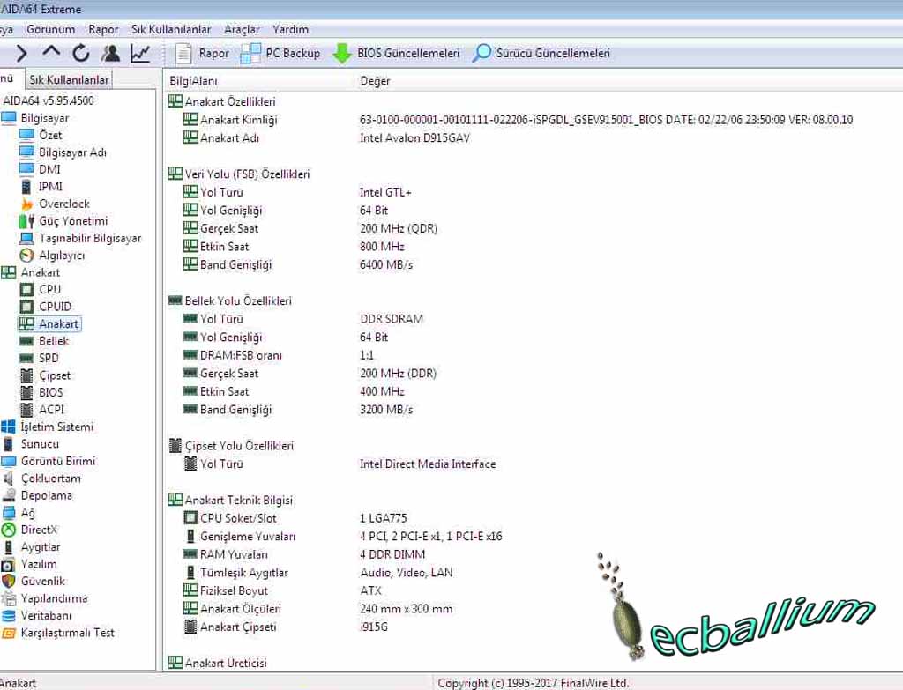Screen dimensions: 903x690
Task: Open the Araçlar menu
Action: pos(242,29)
